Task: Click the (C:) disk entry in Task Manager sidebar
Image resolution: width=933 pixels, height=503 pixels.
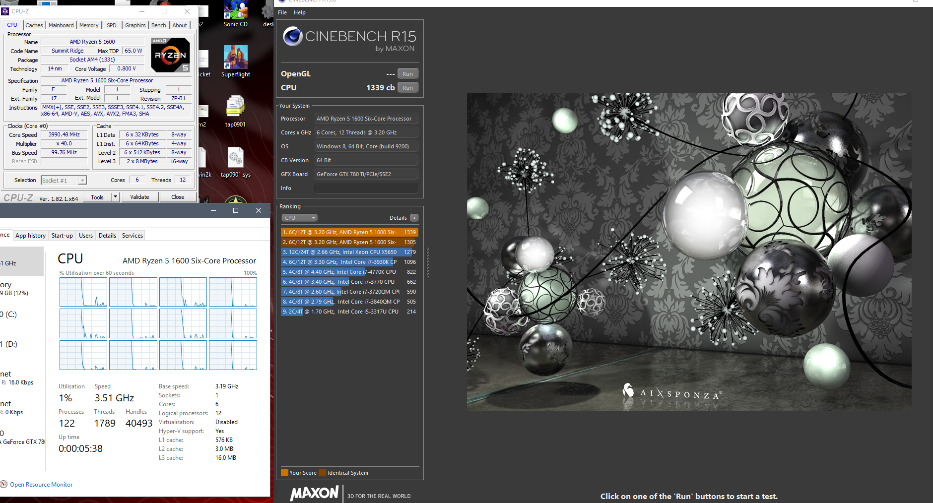Action: pos(22,314)
